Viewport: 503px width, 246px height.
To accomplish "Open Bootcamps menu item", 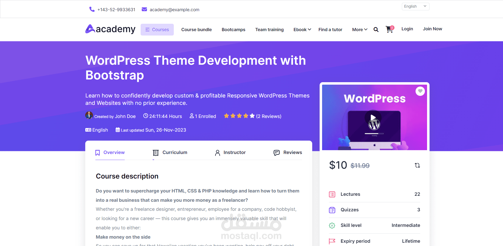I will coord(234,29).
